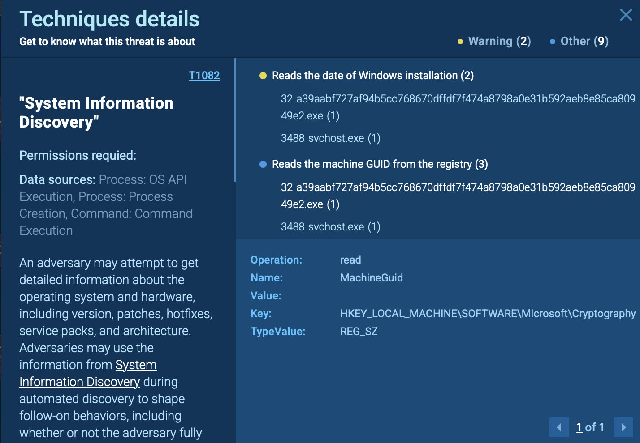
Task: Filter by Warning (2) indicators
Action: pyautogui.click(x=499, y=42)
